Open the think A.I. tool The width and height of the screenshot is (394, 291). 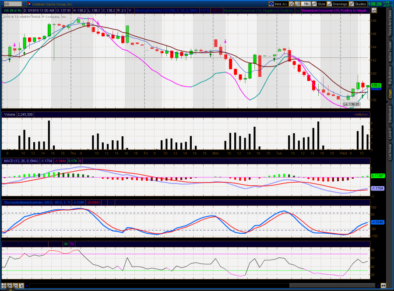278,4
